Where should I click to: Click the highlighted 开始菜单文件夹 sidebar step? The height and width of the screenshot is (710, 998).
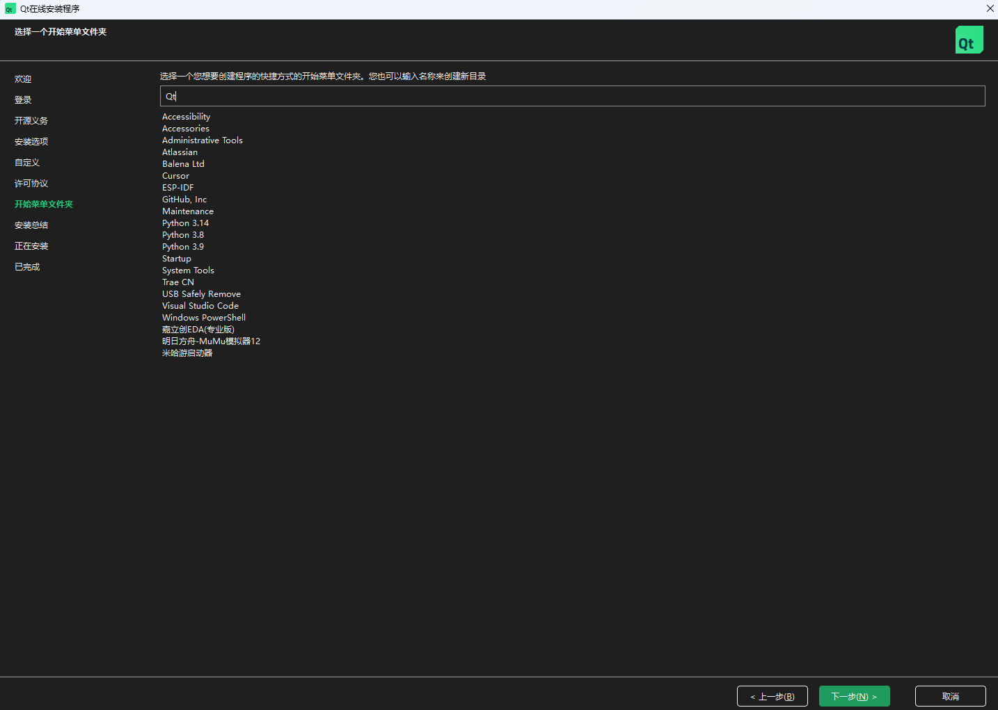pyautogui.click(x=44, y=204)
